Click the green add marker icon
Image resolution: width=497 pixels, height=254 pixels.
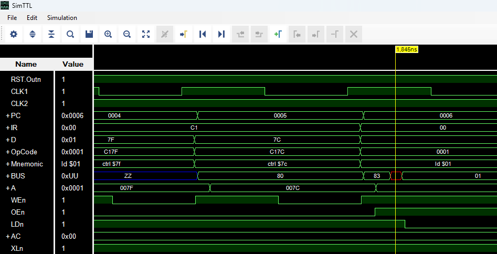point(278,34)
